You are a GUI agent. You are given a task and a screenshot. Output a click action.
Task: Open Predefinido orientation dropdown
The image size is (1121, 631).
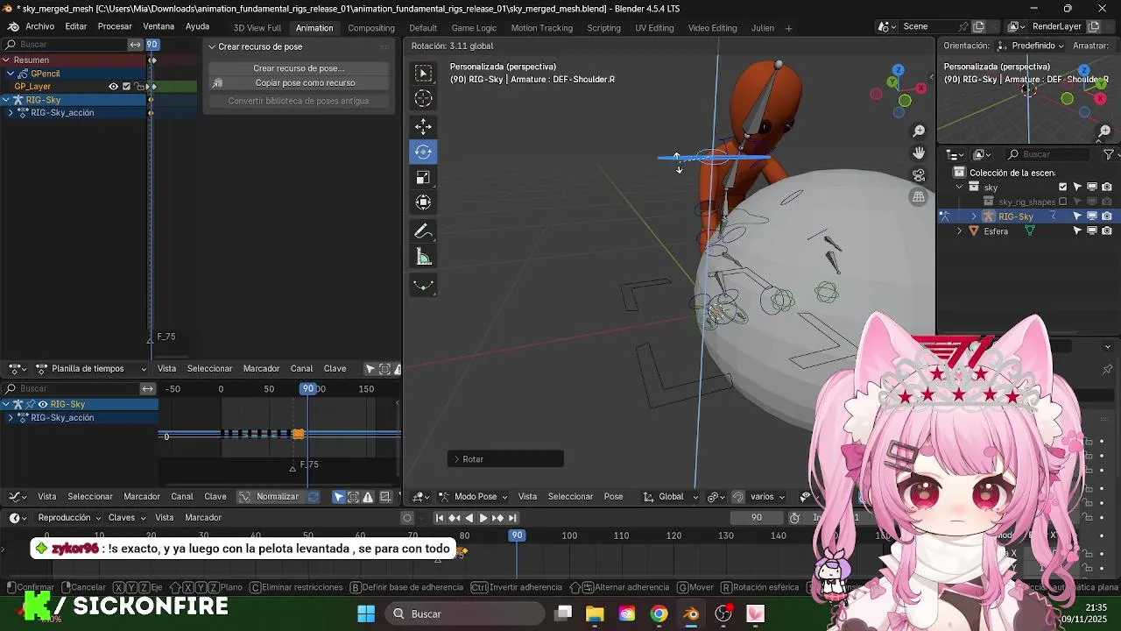(1031, 46)
